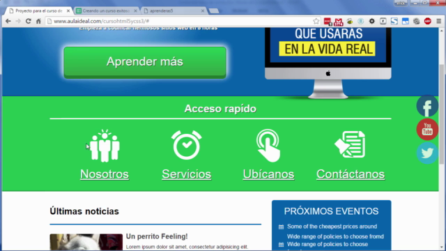Click the calendar icon beside cheapest prices
The height and width of the screenshot is (251, 446).
pos(281,227)
